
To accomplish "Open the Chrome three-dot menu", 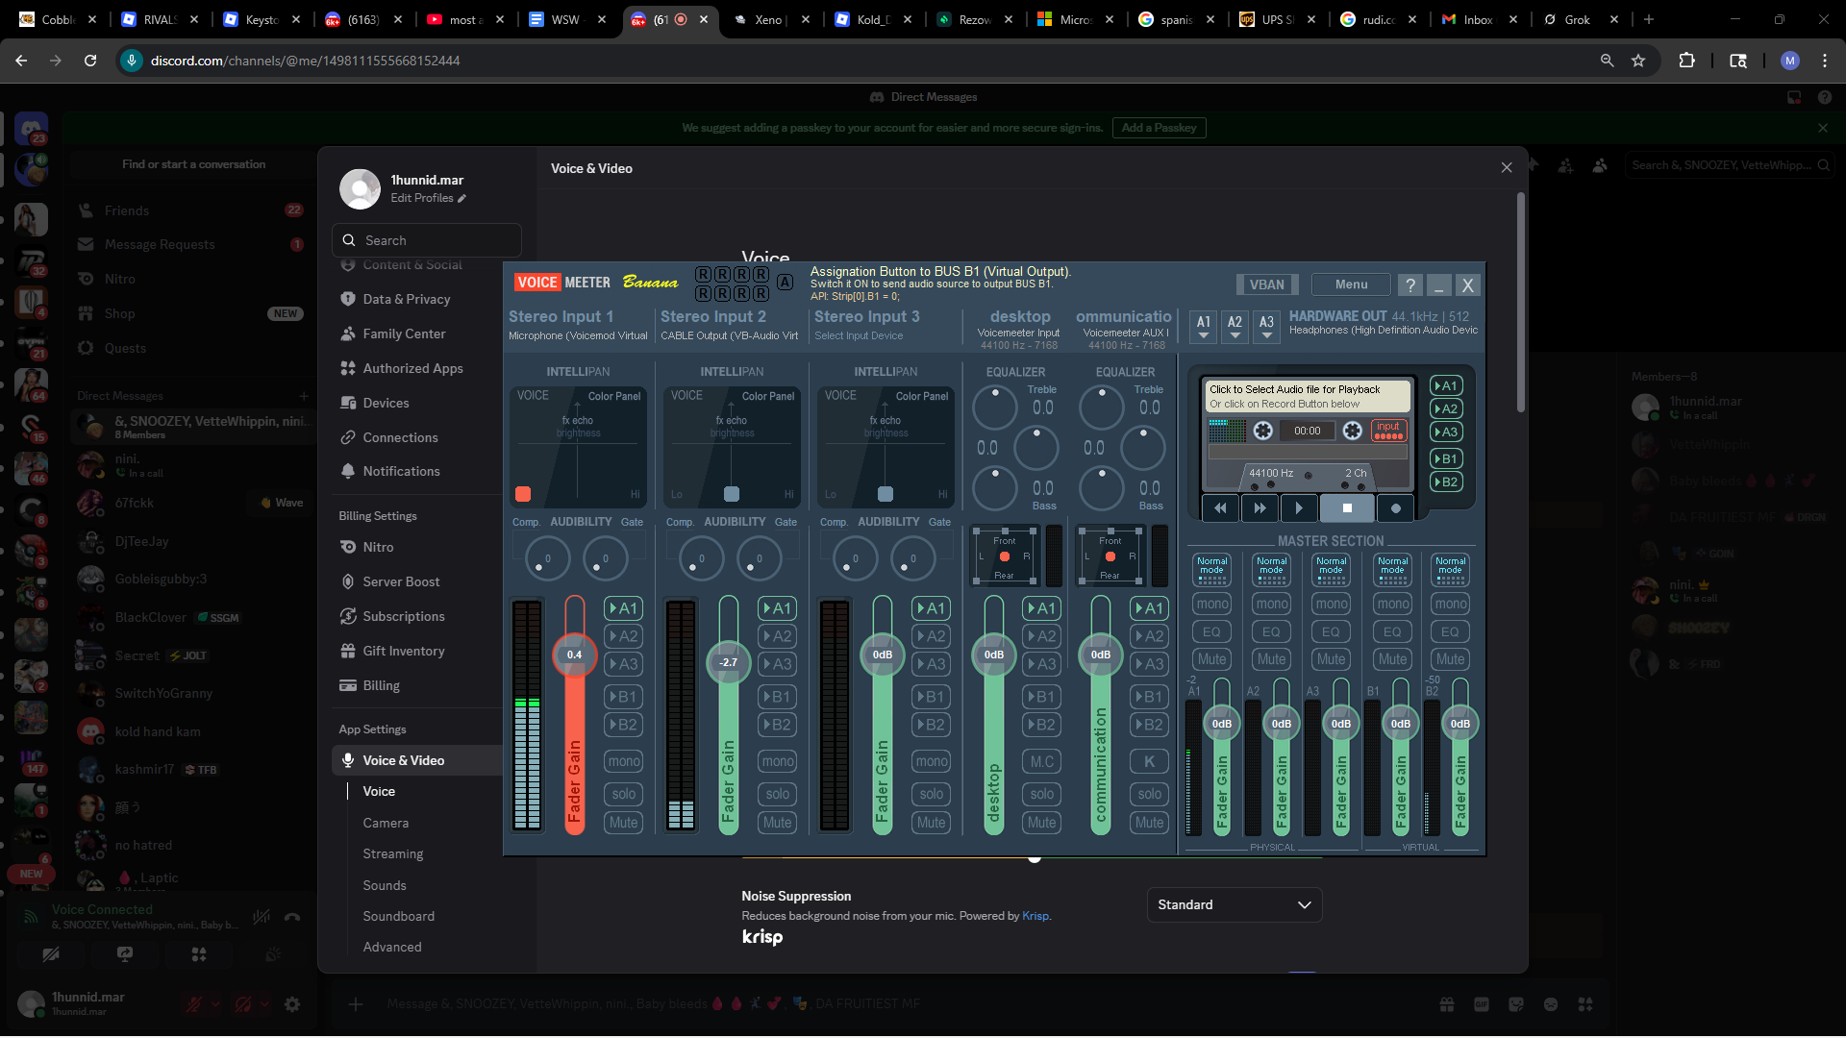I will pos(1825,61).
